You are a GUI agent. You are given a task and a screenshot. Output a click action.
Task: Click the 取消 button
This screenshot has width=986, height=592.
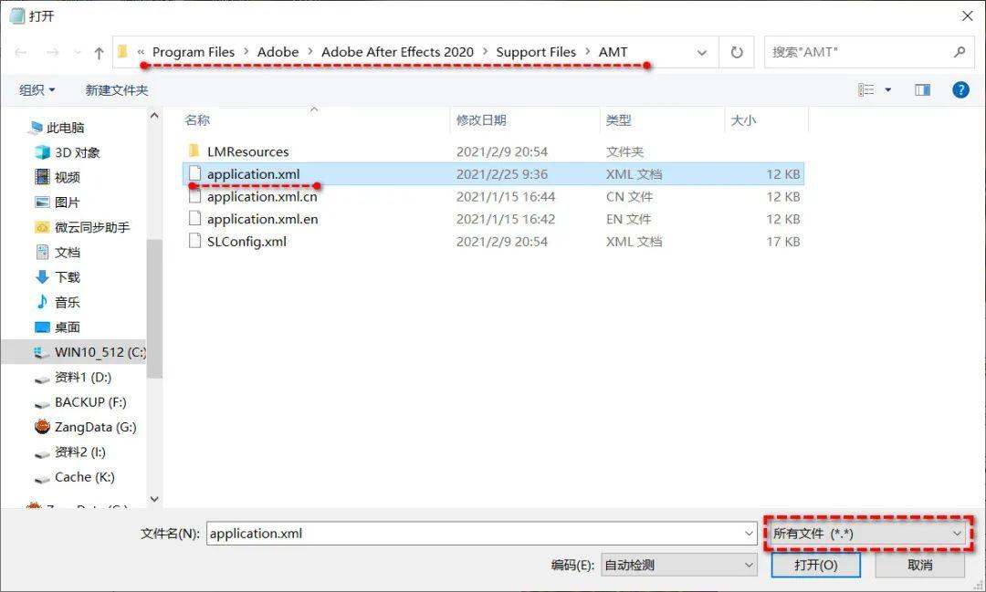(920, 565)
